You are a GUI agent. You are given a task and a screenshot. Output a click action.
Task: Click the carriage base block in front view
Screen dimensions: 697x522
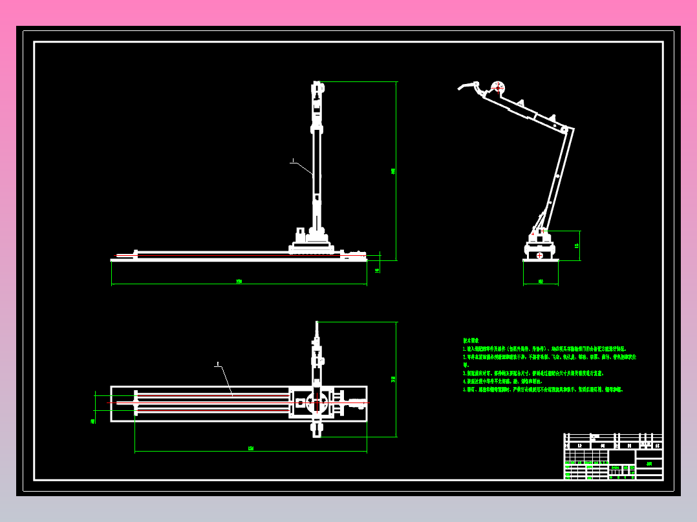click(311, 247)
